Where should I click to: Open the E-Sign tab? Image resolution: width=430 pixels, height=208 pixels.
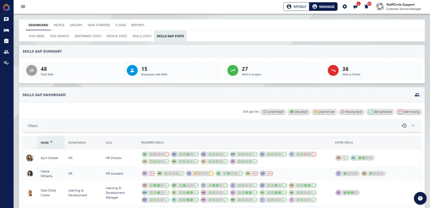coord(121,25)
